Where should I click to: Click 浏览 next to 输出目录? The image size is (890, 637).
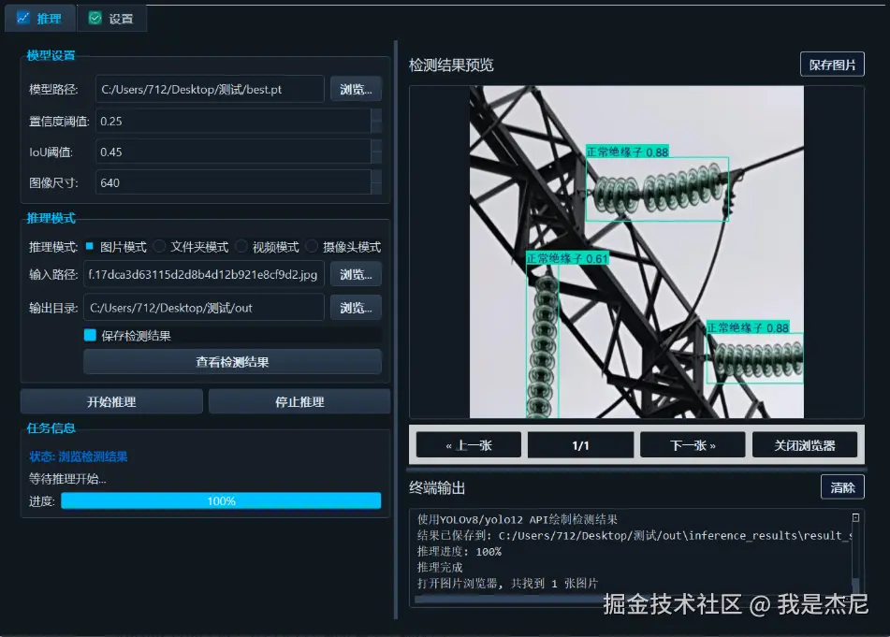tap(355, 307)
